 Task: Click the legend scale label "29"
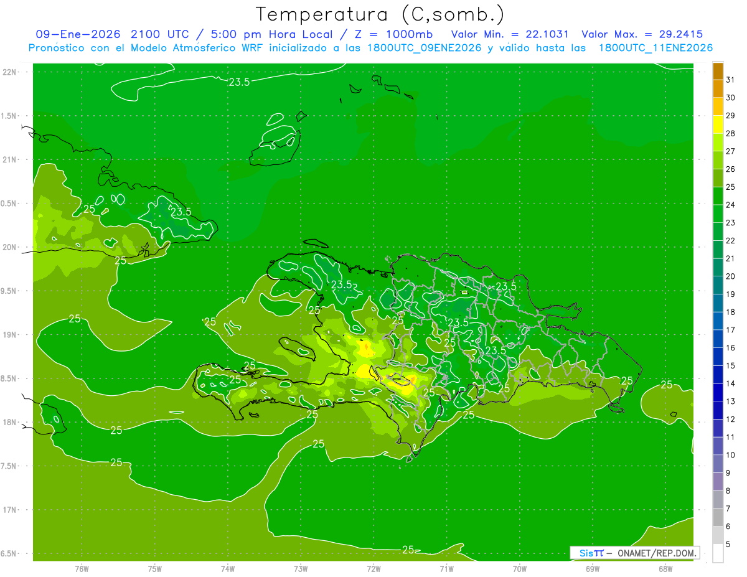click(x=730, y=115)
